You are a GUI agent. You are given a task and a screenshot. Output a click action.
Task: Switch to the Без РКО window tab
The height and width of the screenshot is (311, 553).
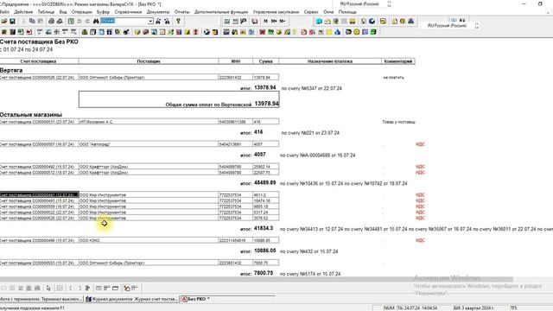click(196, 299)
